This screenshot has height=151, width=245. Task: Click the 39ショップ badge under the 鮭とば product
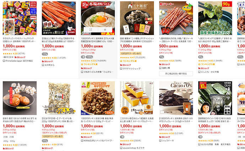[x=47, y=62]
